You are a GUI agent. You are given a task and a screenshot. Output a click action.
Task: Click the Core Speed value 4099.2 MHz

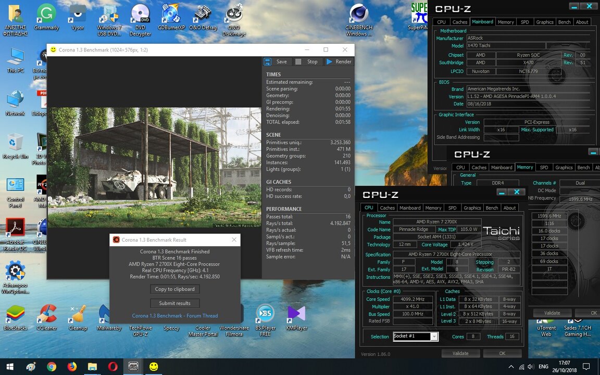pyautogui.click(x=413, y=299)
